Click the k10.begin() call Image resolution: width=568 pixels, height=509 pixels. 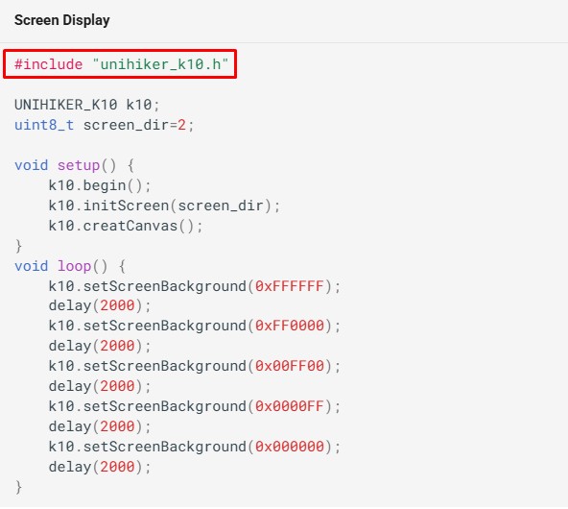[100, 185]
